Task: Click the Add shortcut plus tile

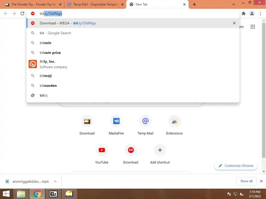Action: (x=160, y=154)
